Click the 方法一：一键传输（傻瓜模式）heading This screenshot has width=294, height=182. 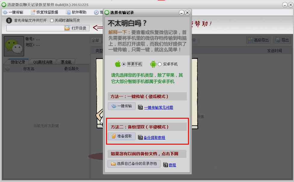(139, 96)
